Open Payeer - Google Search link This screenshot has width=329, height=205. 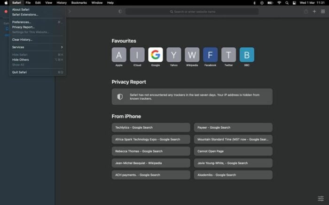pyautogui.click(x=233, y=127)
